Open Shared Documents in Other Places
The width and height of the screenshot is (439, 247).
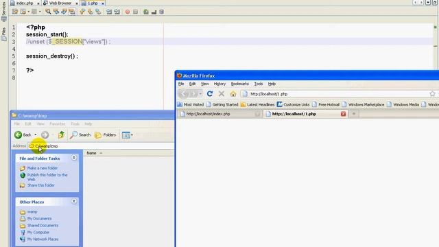(43, 226)
